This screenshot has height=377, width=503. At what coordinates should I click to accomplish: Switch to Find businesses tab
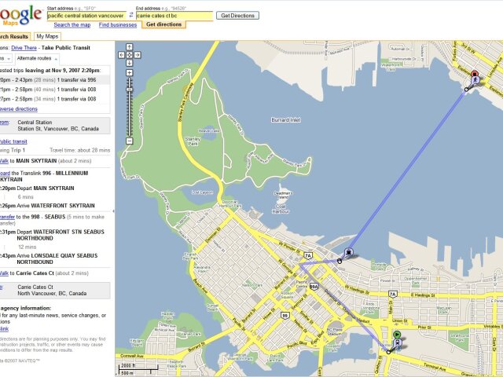[118, 24]
